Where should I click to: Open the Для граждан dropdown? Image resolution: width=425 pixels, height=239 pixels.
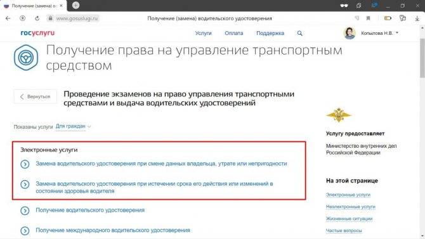[73, 126]
